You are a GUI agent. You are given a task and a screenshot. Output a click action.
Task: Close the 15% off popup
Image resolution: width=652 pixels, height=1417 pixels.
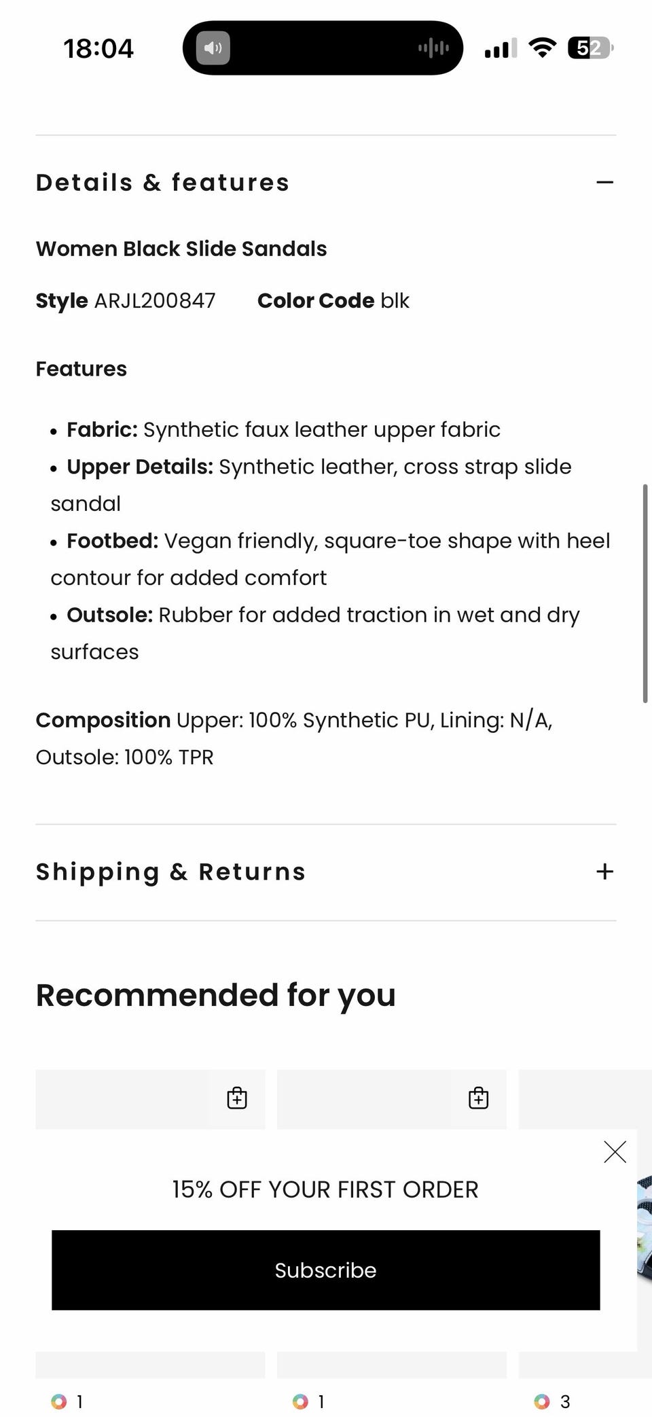[615, 1151]
